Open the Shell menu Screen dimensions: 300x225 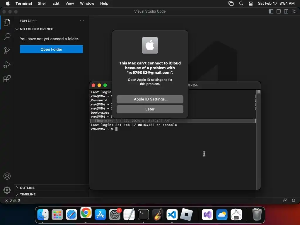[42, 3]
